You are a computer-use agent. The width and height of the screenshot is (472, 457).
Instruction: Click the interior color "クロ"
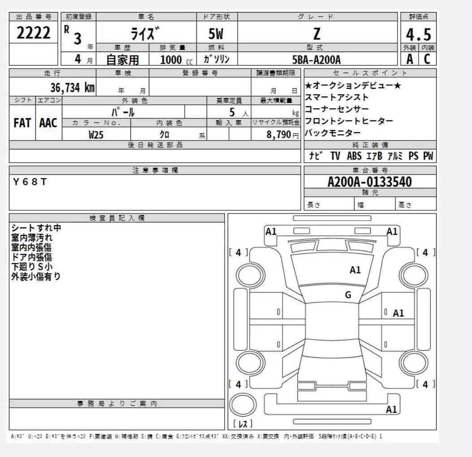(x=165, y=135)
